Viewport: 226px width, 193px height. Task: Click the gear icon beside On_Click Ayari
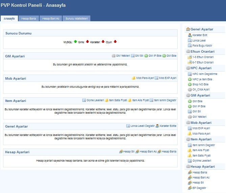point(190,89)
